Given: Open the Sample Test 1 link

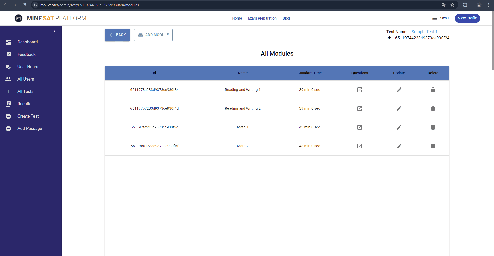Looking at the screenshot, I should pyautogui.click(x=424, y=32).
